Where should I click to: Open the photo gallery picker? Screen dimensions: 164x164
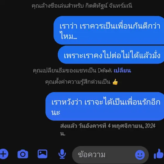[42, 154]
